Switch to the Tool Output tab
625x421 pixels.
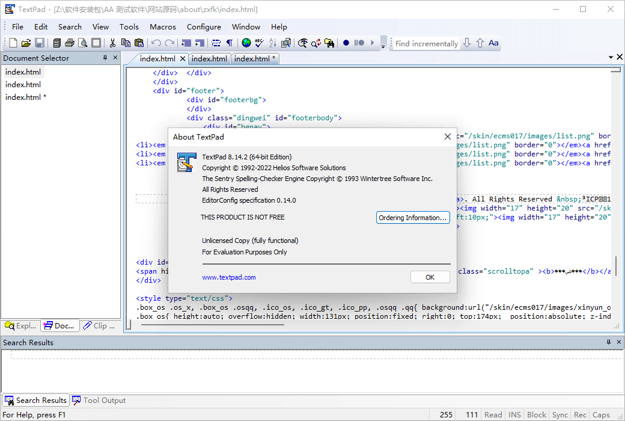[99, 400]
